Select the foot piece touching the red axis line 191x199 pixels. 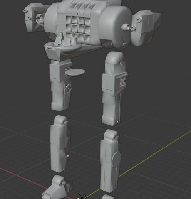tap(57, 187)
